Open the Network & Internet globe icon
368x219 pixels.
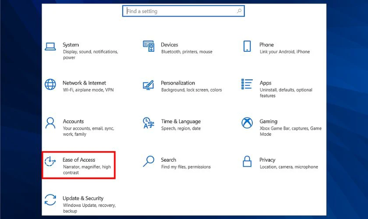click(x=50, y=84)
